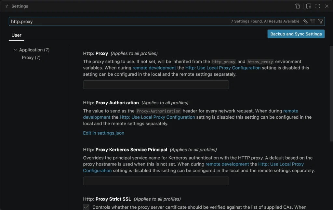
Task: Click the Proxy Kerberos Service Principal input field
Action: click(x=156, y=181)
